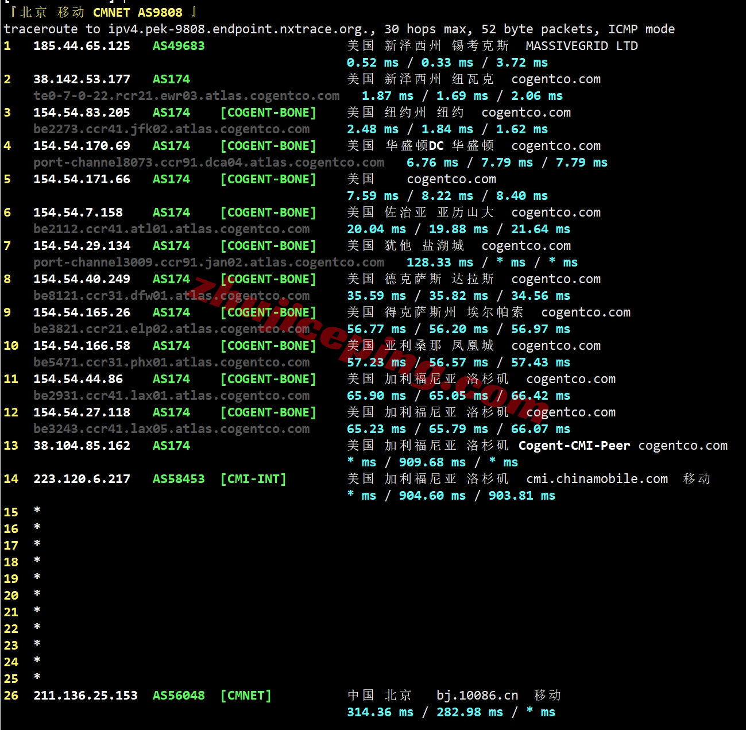Screen dimensions: 746x730
Task: Select the IP 38.104.85.162
Action: pyautogui.click(x=82, y=446)
